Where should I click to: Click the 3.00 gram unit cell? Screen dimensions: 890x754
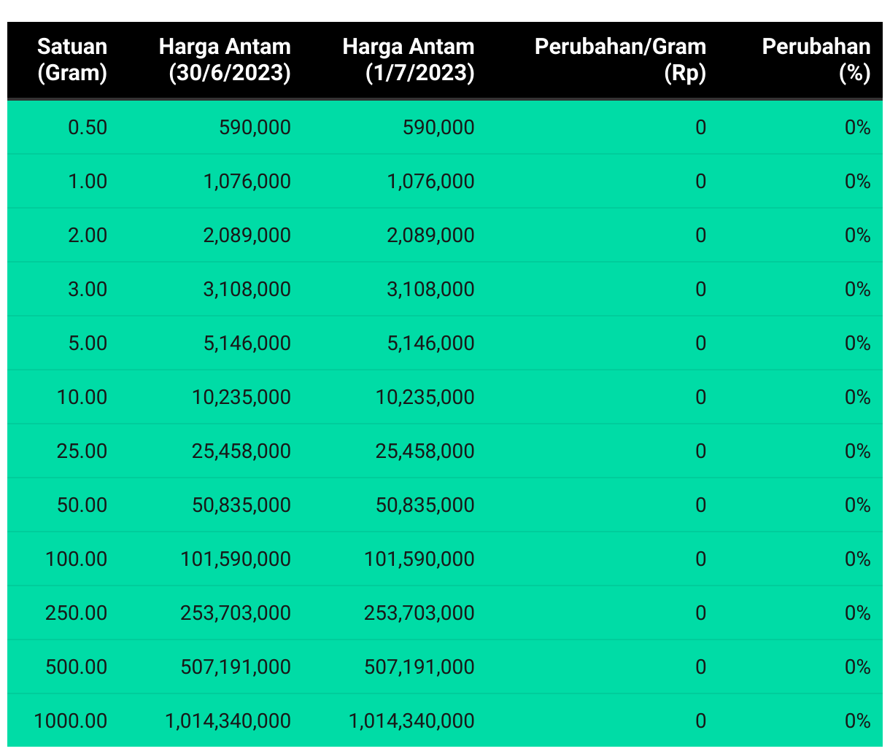point(88,289)
